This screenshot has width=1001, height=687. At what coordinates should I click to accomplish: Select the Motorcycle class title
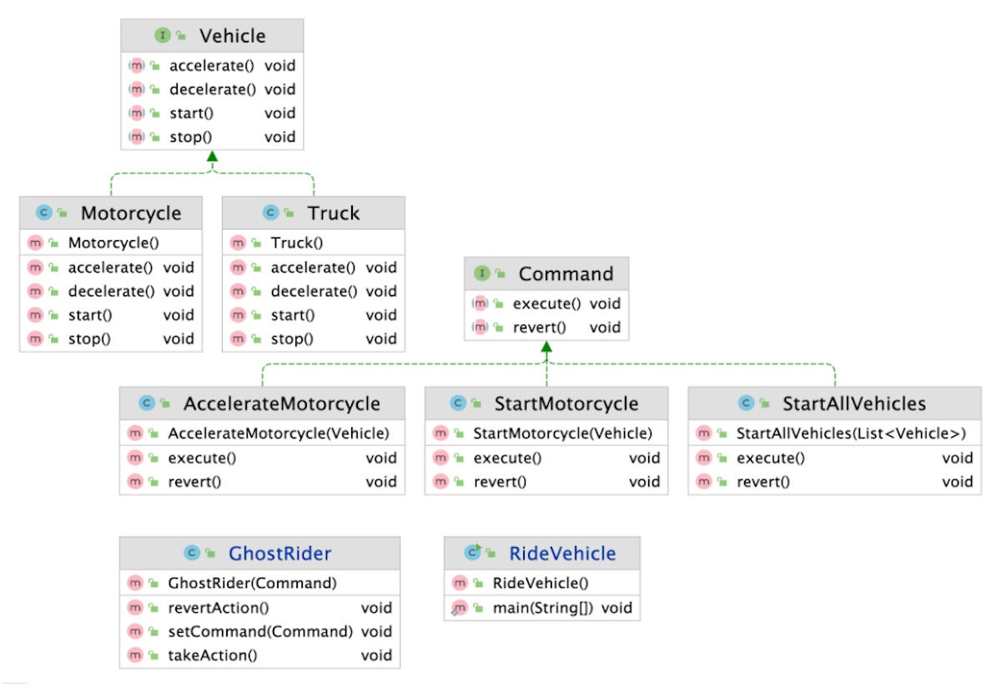click(x=131, y=213)
